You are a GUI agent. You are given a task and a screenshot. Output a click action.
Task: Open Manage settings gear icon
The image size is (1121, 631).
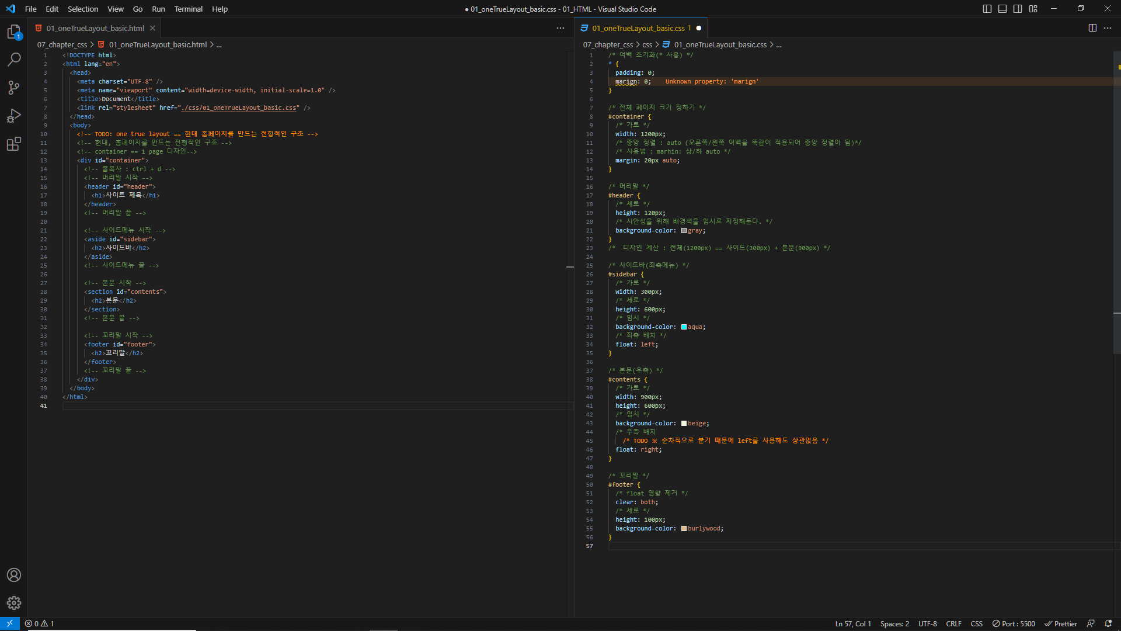point(14,603)
